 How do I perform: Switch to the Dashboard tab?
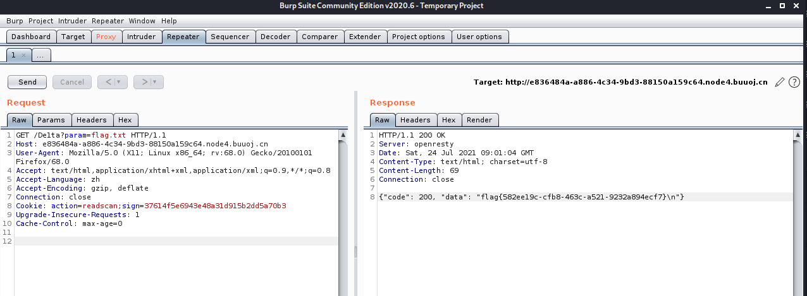click(x=31, y=37)
